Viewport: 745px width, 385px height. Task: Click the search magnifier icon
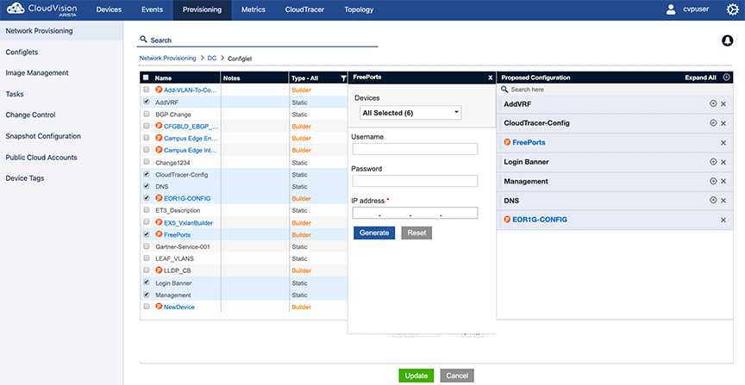(143, 40)
